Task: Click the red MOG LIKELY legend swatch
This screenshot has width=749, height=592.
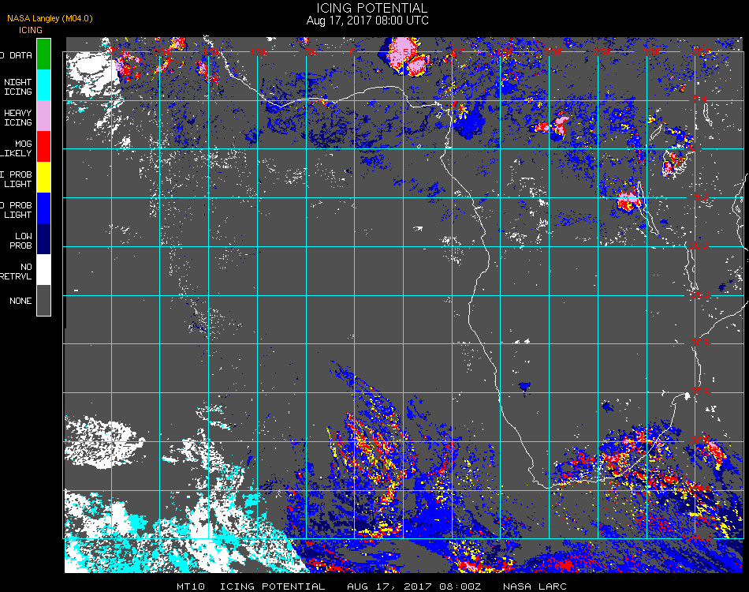Action: click(43, 147)
